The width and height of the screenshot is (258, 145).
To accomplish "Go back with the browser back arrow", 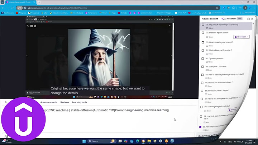I will [x=3, y=8].
